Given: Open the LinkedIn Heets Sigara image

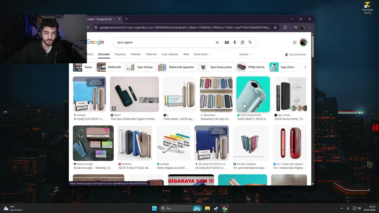Looking at the screenshot, I should click(x=173, y=143).
